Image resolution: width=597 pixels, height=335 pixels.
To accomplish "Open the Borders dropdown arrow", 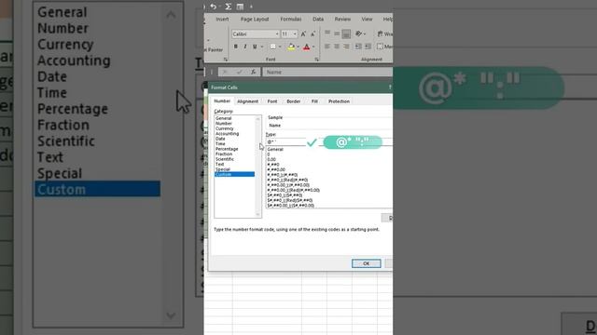I will coord(280,47).
